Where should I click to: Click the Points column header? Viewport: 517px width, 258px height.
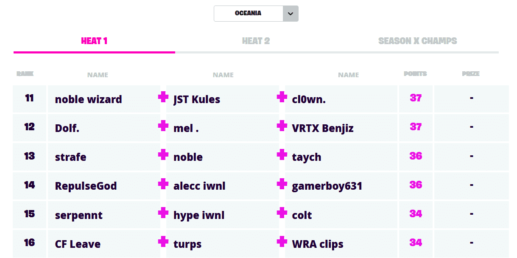pos(415,74)
